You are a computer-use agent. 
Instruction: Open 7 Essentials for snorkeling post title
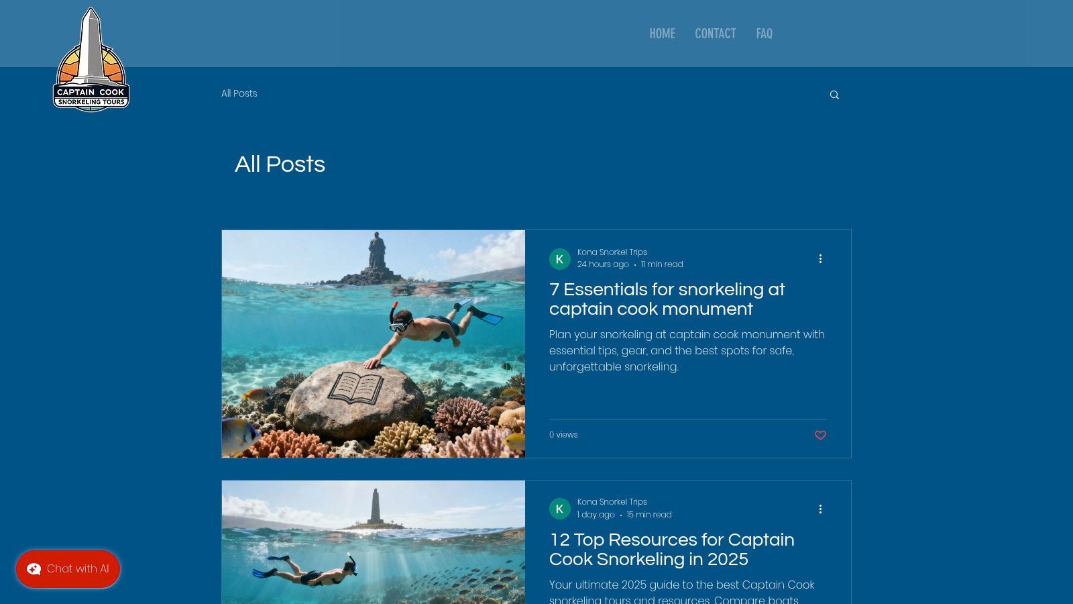pyautogui.click(x=667, y=299)
